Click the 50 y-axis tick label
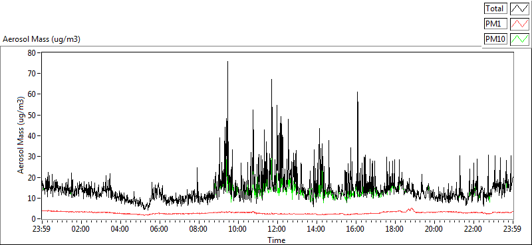Screen dimensions: 532x245 (32, 116)
